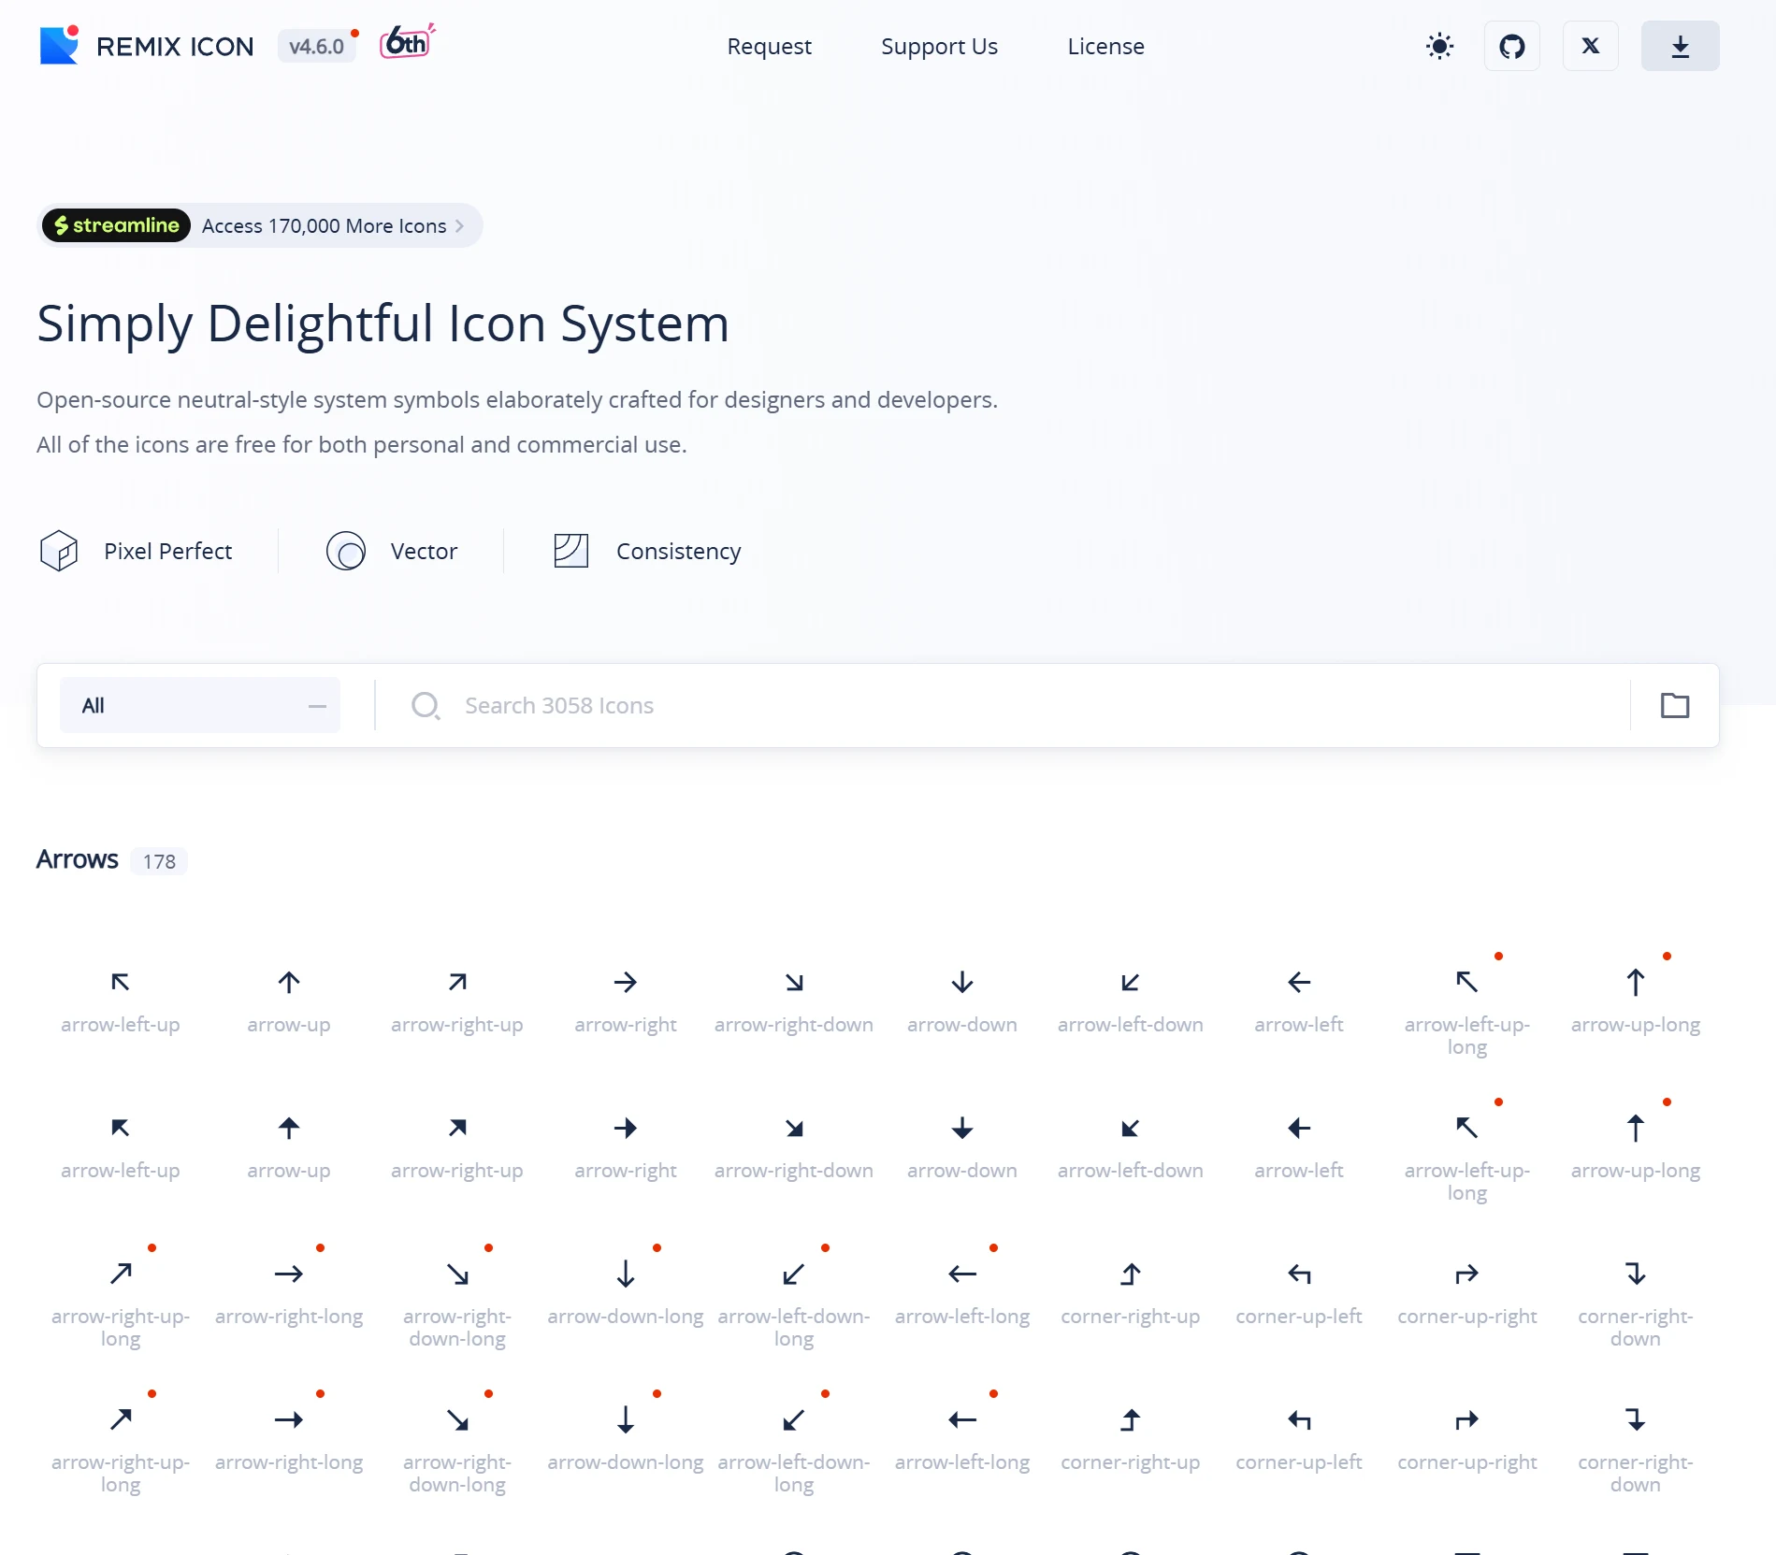Select the line corner-up-left icon
The height and width of the screenshot is (1555, 1776).
[x=1299, y=1274]
